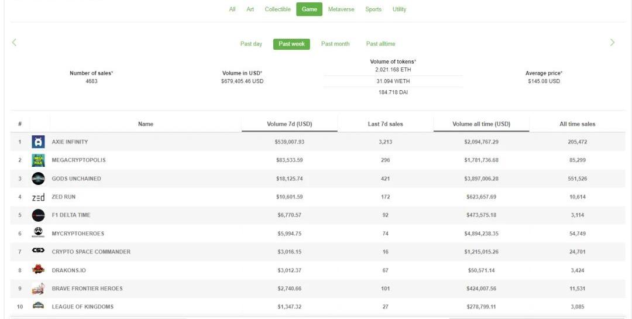Sort by Volume 7d (USD) column
The image size is (632, 319).
tap(290, 124)
